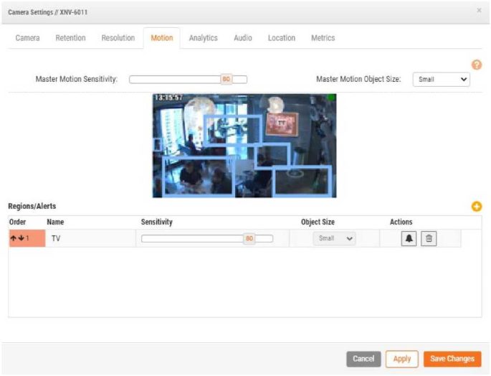Move TV region up with arrow
This screenshot has width=491, height=376.
(x=13, y=239)
